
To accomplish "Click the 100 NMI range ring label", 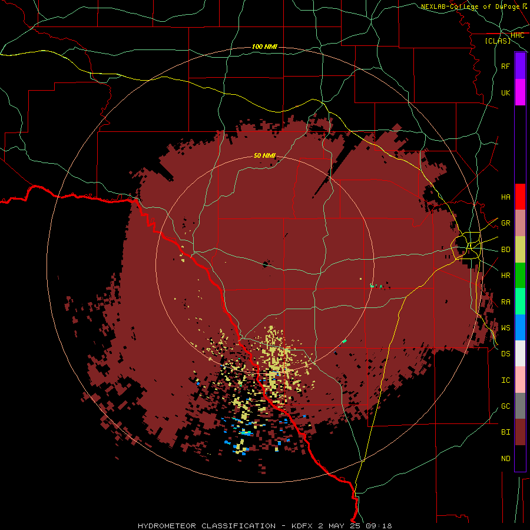I will pyautogui.click(x=264, y=47).
